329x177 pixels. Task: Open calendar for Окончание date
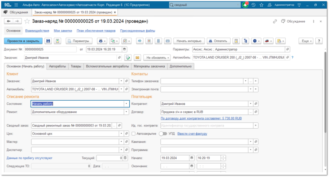point(192,166)
